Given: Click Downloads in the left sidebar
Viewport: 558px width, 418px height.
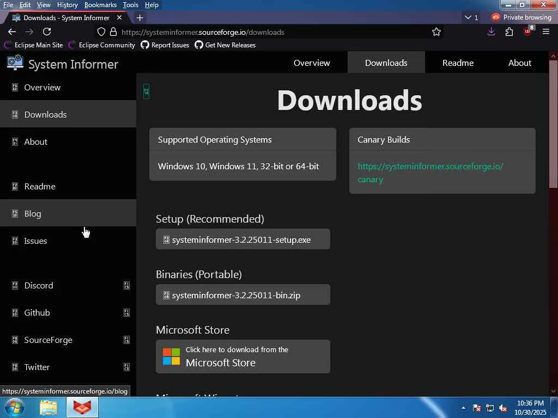Looking at the screenshot, I should tap(68, 114).
